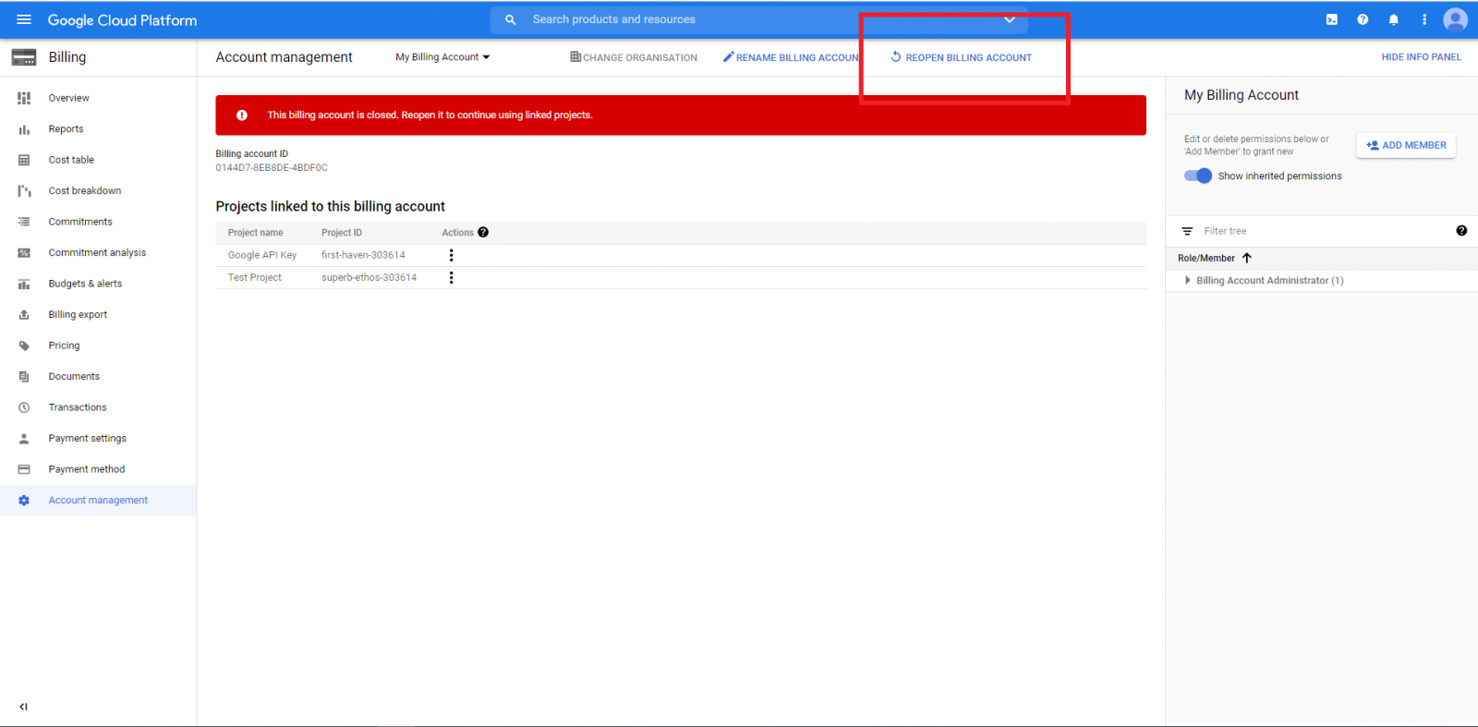Click Reopen Billing Account button
This screenshot has width=1478, height=727.
click(962, 57)
